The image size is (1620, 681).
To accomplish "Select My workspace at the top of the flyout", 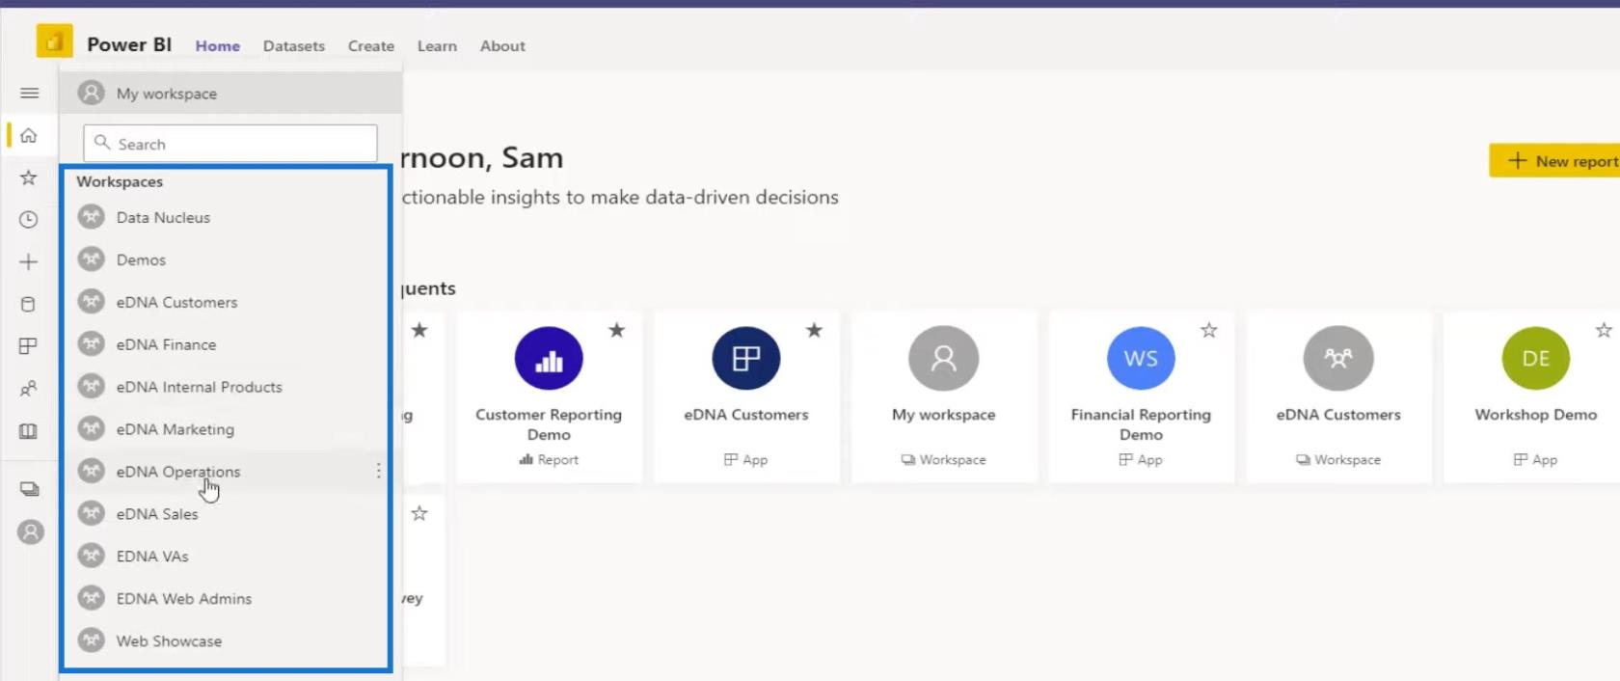I will [x=230, y=93].
